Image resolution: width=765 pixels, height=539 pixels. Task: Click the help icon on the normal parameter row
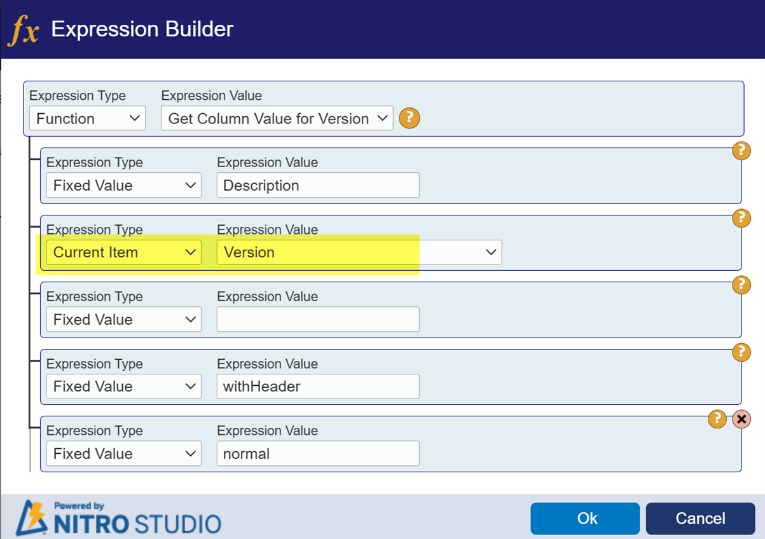click(717, 420)
